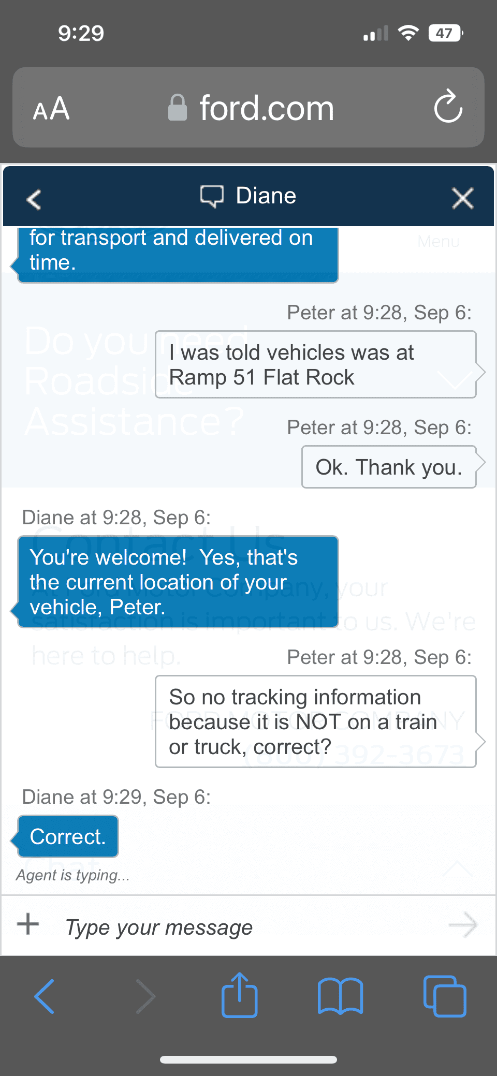497x1076 pixels.
Task: Tap the Correct. reply bubble
Action: (x=68, y=836)
